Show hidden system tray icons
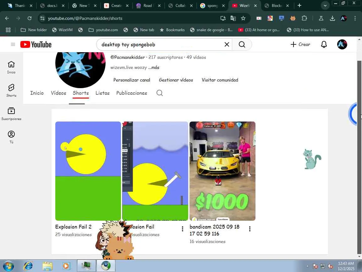 [307, 266]
